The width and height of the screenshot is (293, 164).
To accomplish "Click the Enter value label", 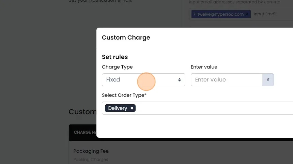I will 204,67.
